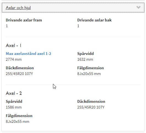Select Axel 1 rim value 8Jx20x55 mm
Screen dimensions: 146x133
89,74
